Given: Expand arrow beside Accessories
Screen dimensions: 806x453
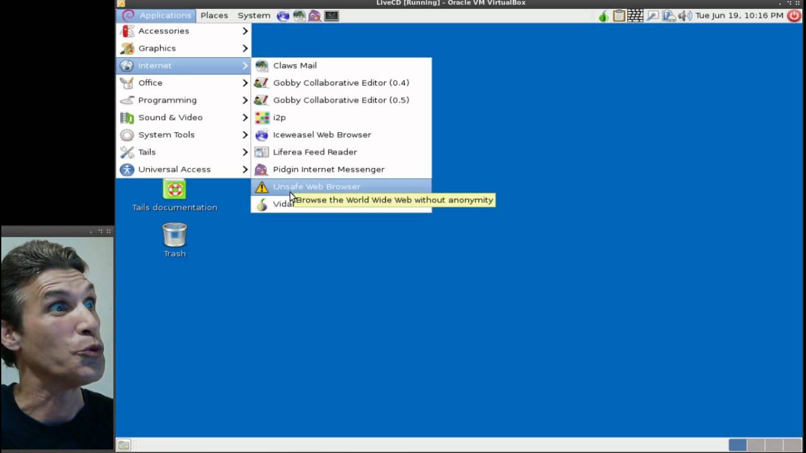Looking at the screenshot, I should coord(245,31).
